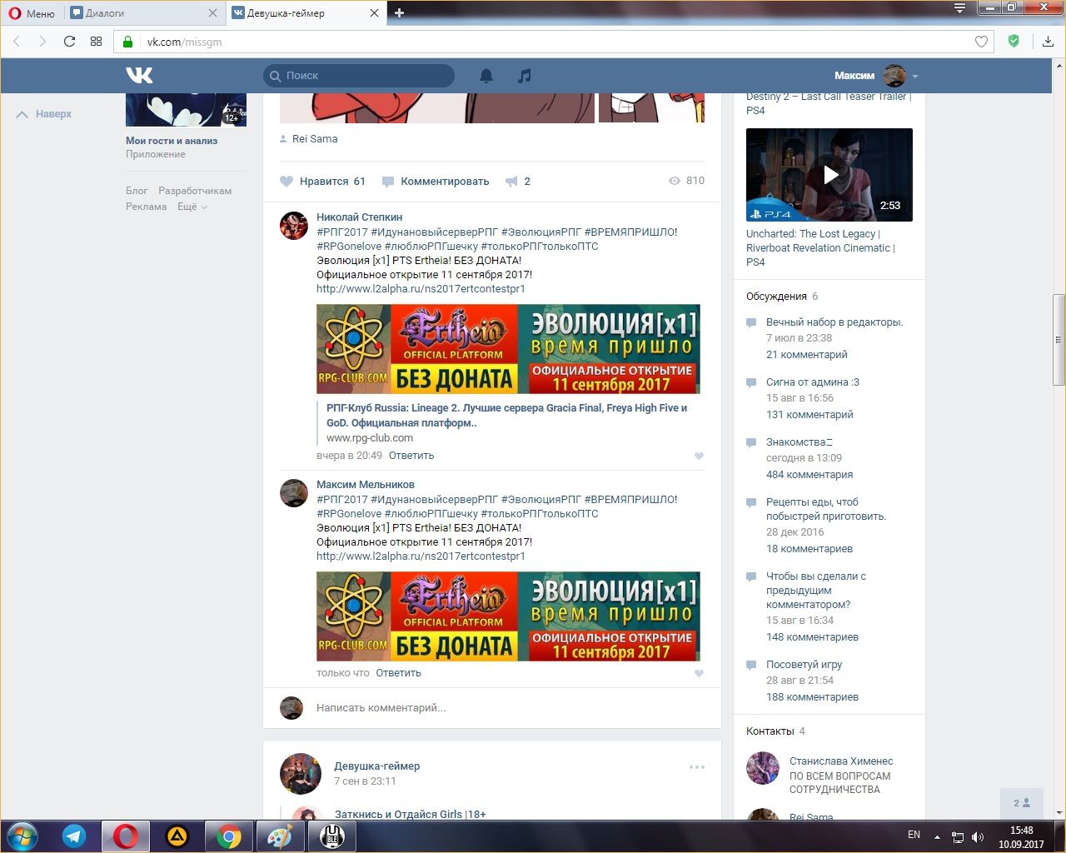Viewport: 1066px width, 853px height.
Task: Open Обсуждения section header
Action: pyautogui.click(x=776, y=297)
